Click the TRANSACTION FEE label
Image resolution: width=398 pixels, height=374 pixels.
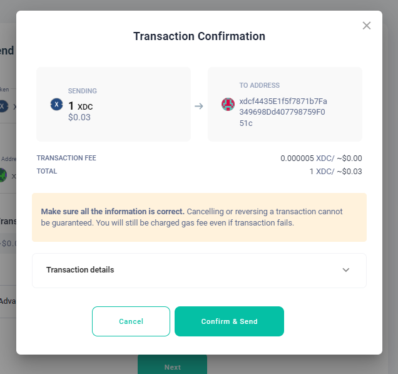(x=66, y=158)
